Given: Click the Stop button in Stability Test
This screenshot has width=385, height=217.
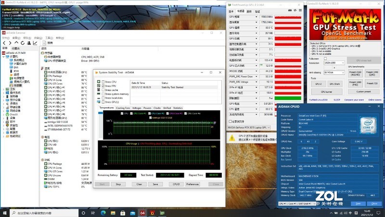Looking at the screenshot, I should point(118,184).
